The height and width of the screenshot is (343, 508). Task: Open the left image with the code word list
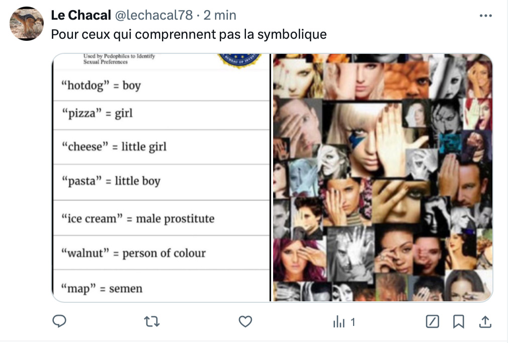click(x=161, y=178)
